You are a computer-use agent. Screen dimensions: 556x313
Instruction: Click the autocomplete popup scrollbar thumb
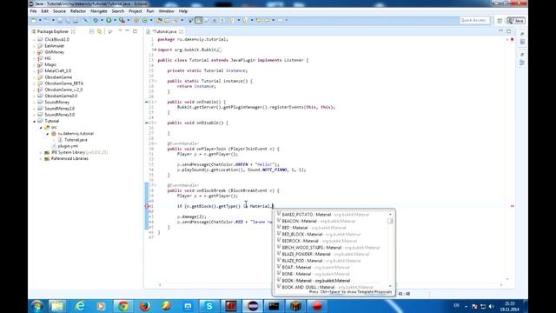click(390, 221)
